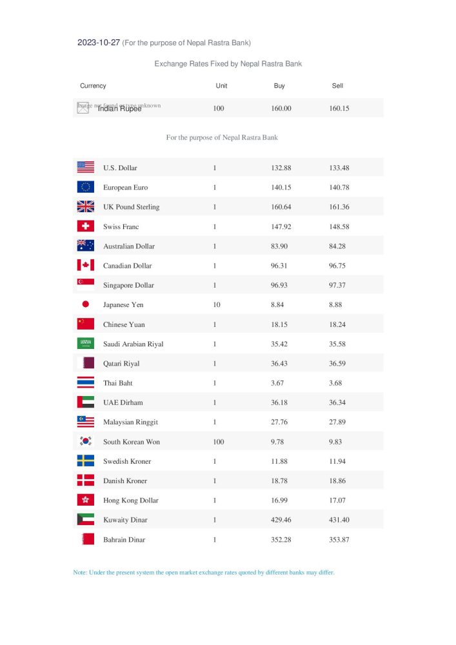The height and width of the screenshot is (645, 456).
Task: Click the broken Indian Rupee image
Action: [83, 108]
